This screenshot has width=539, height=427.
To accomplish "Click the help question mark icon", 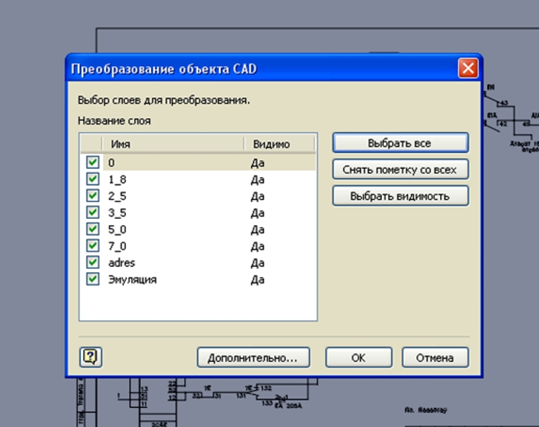I will (90, 357).
